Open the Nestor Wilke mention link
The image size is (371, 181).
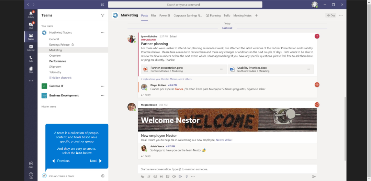[224, 140]
